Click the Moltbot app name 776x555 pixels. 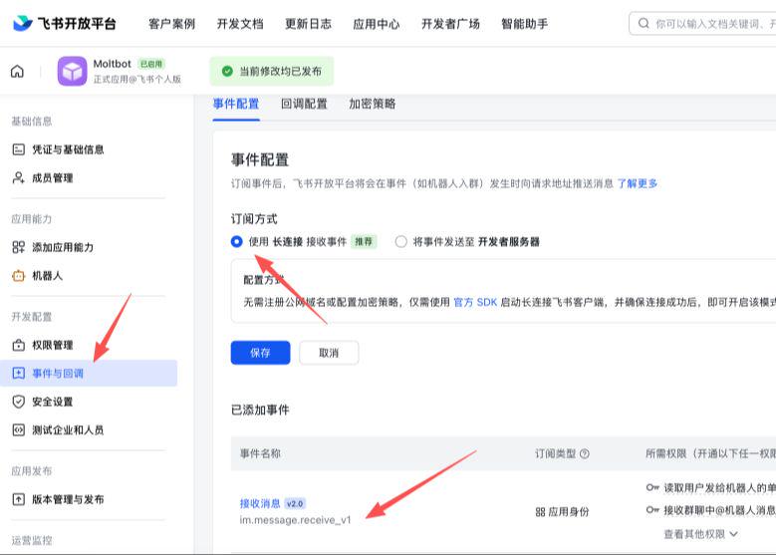pyautogui.click(x=113, y=64)
